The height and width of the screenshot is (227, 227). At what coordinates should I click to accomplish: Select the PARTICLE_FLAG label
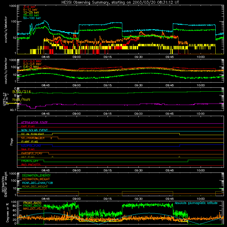pyautogui.click(x=32, y=153)
